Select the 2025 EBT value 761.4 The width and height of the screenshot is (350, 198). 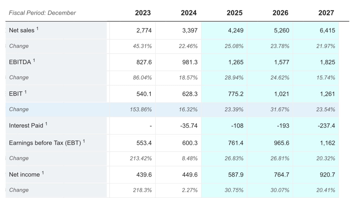(x=236, y=143)
